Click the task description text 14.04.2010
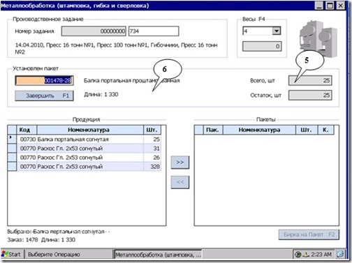The image size is (352, 263). pos(117,48)
